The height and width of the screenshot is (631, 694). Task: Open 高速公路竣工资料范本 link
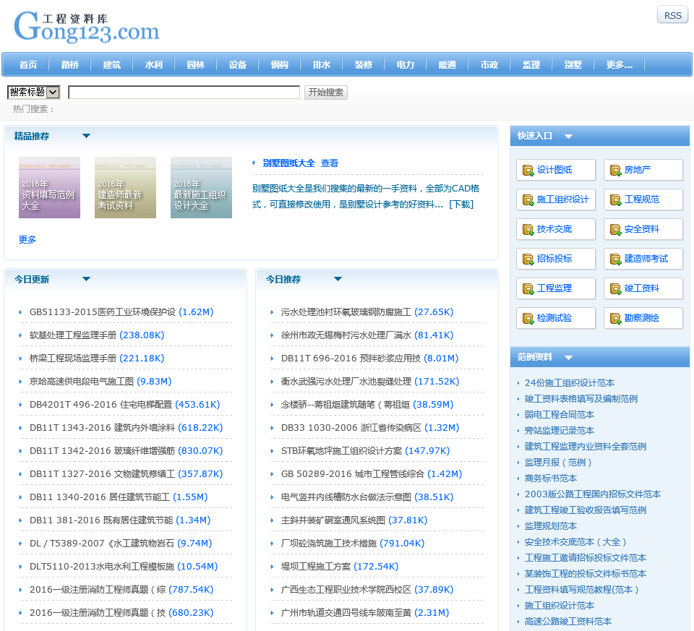point(568,622)
